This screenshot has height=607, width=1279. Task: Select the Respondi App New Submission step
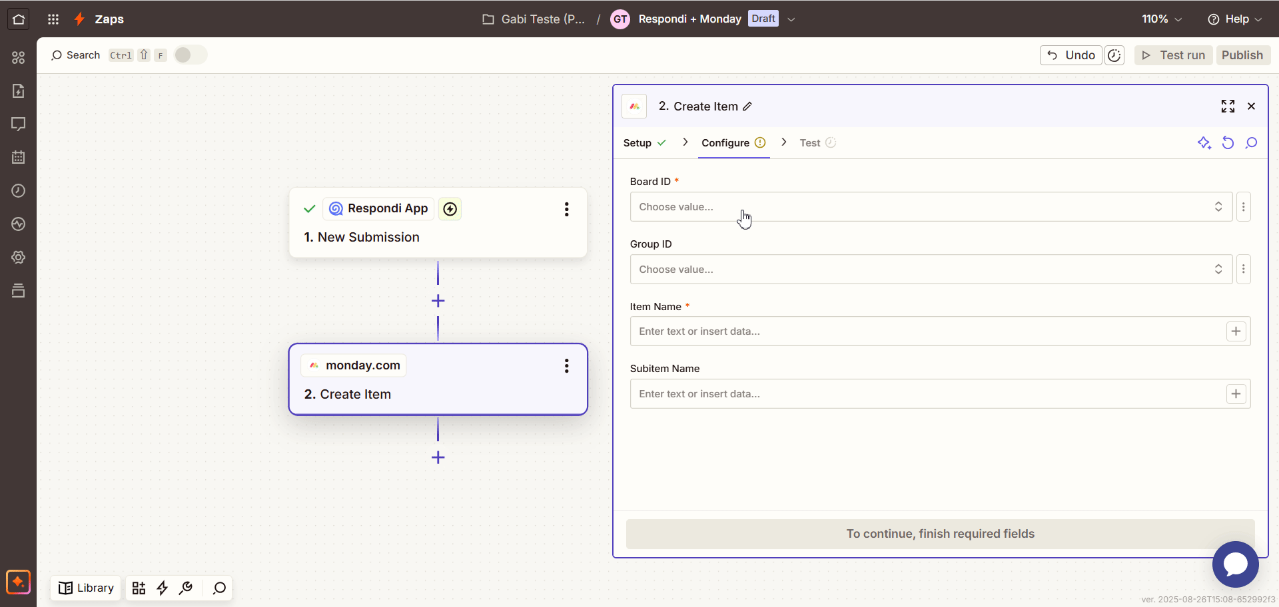pos(438,223)
